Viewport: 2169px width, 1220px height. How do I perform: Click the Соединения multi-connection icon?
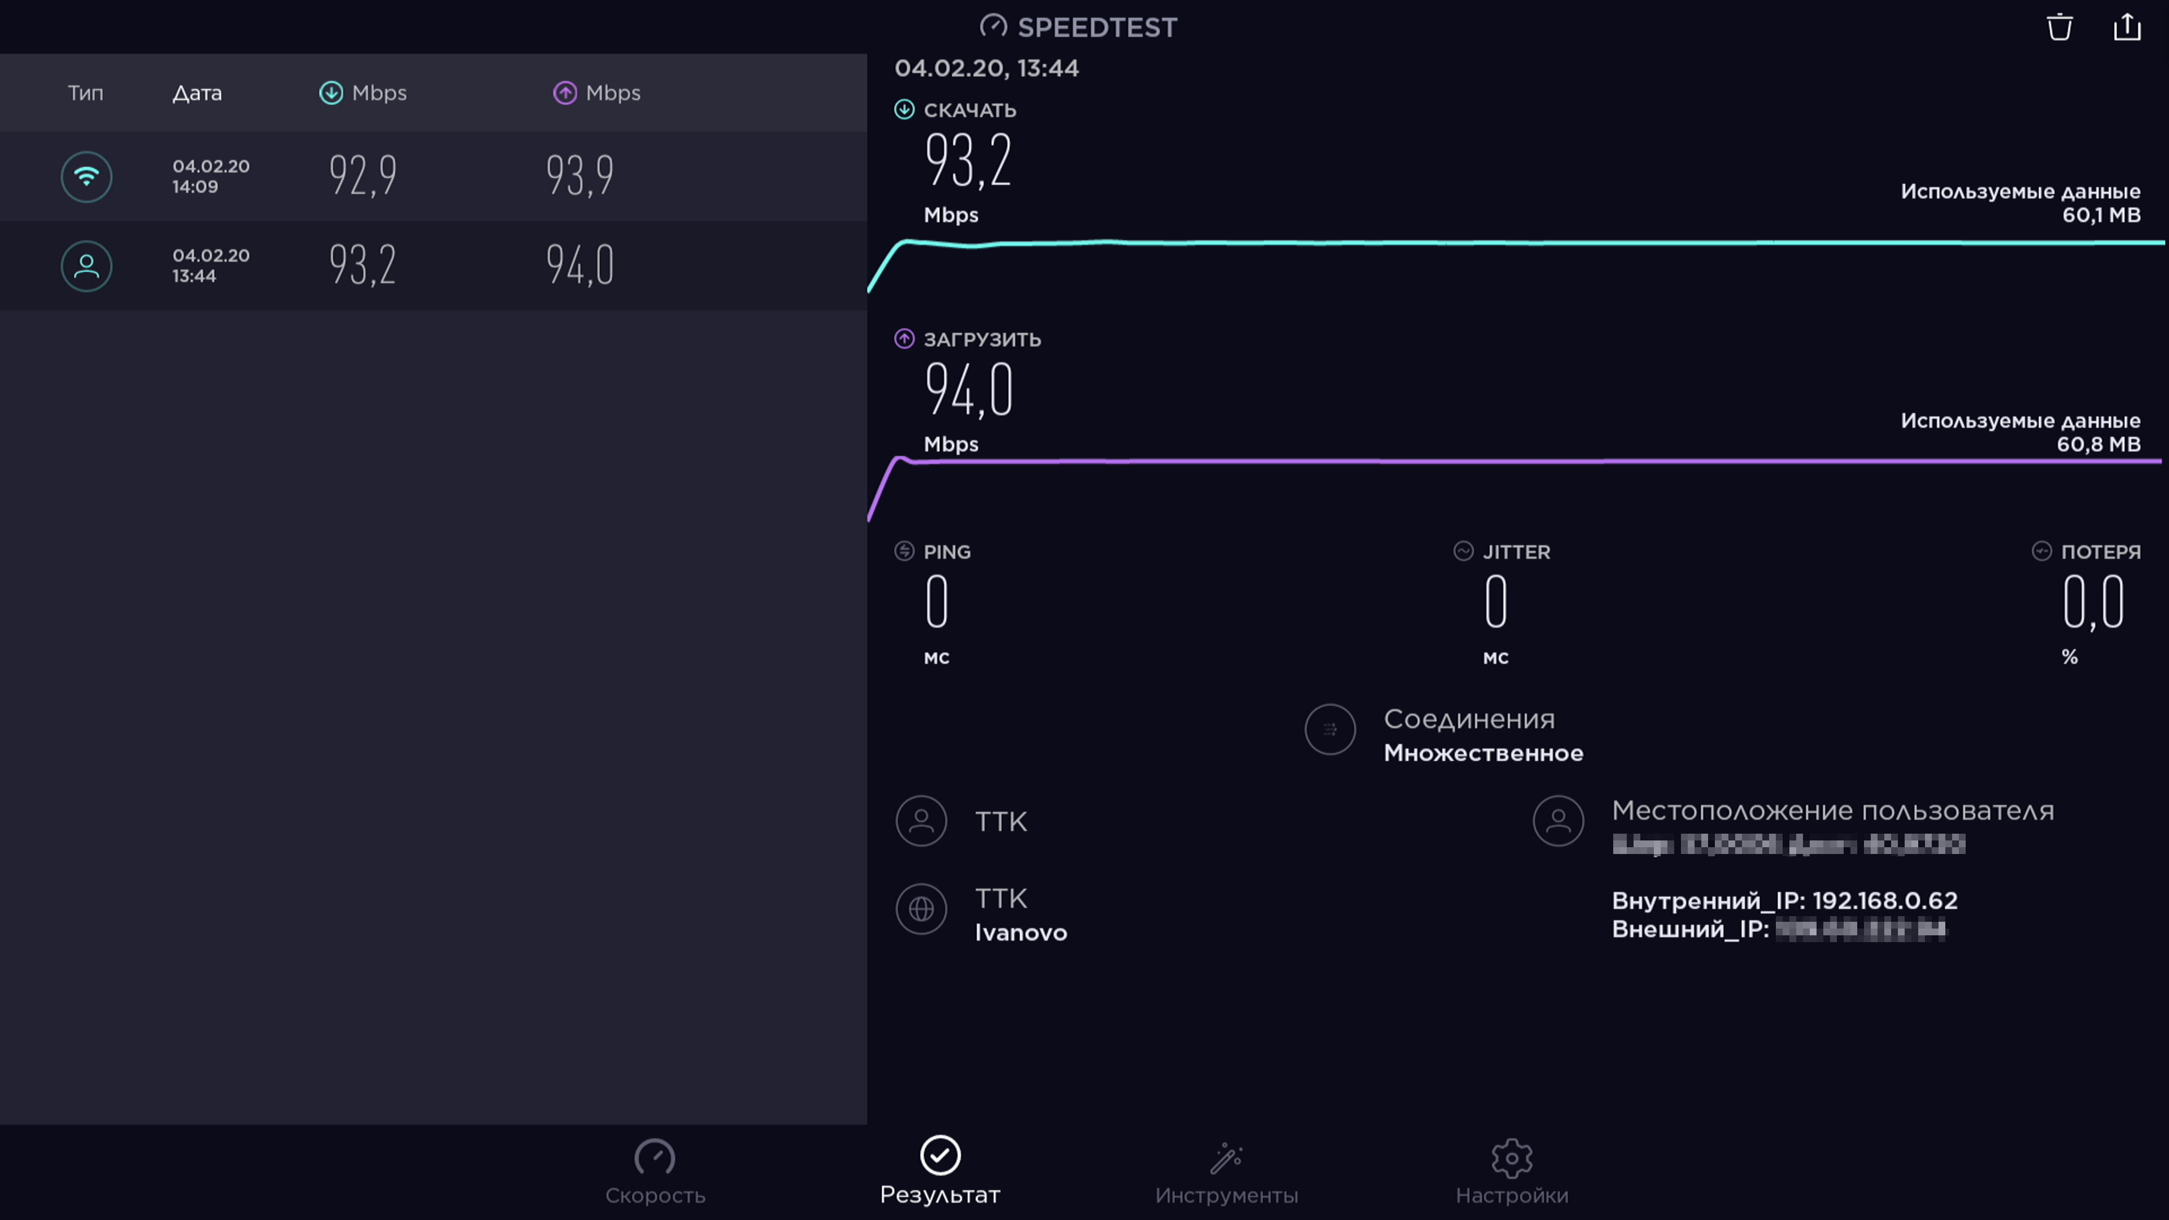(x=1330, y=729)
